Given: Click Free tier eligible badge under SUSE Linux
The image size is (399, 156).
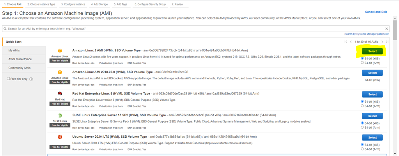Looking at the screenshot, I should click(60, 125).
